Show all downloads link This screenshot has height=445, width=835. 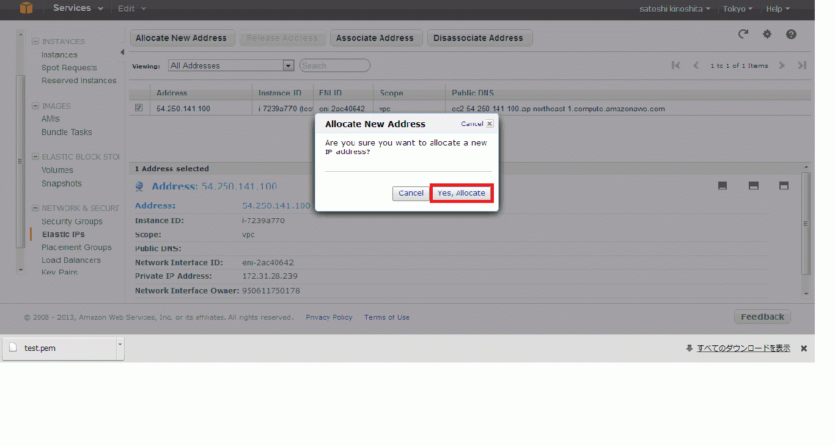coord(743,348)
